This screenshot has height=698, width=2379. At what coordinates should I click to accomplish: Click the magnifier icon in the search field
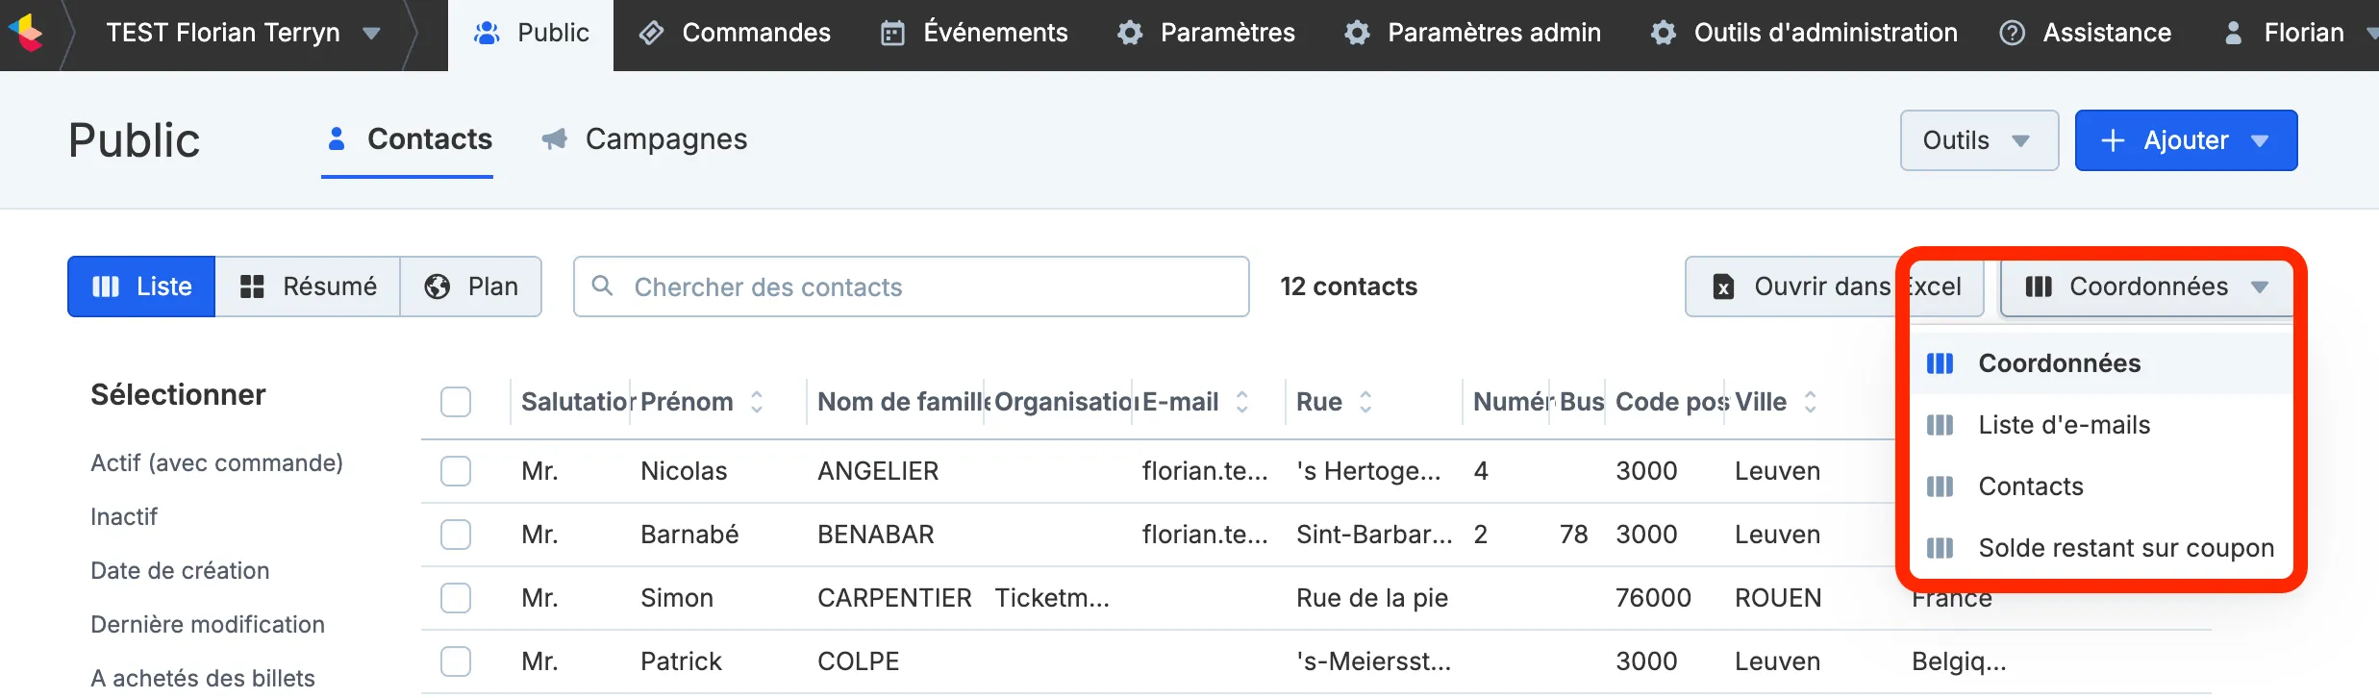pos(602,286)
